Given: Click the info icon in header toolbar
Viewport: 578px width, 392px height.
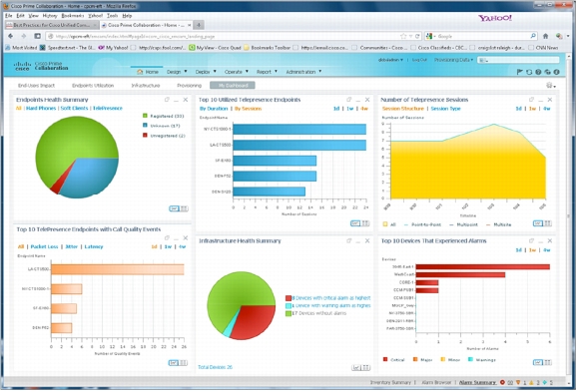Looking at the screenshot, I should coord(557,72).
